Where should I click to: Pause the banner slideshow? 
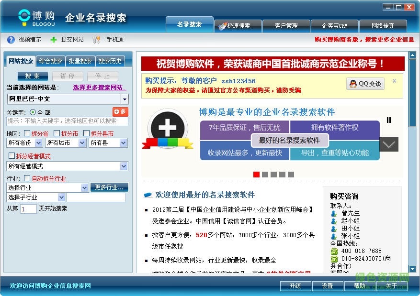[x=389, y=120]
